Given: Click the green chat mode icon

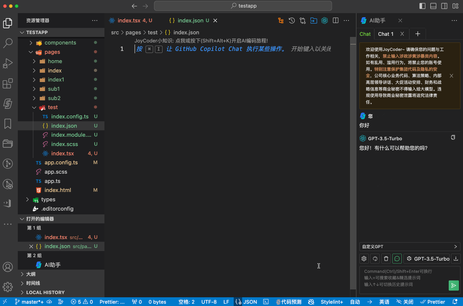Looking at the screenshot, I should tap(397, 259).
